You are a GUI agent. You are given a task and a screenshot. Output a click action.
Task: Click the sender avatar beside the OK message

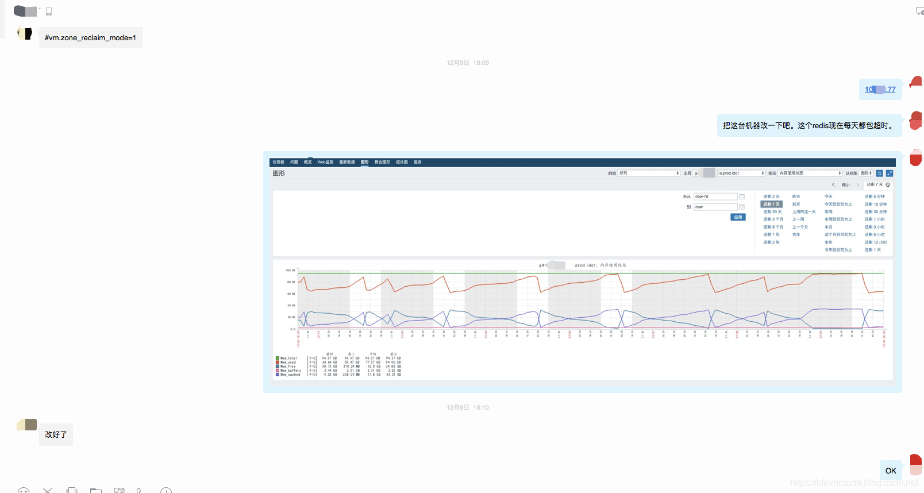916,464
